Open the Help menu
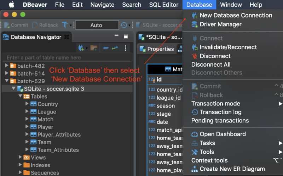The height and width of the screenshot is (176, 283). 256,5
